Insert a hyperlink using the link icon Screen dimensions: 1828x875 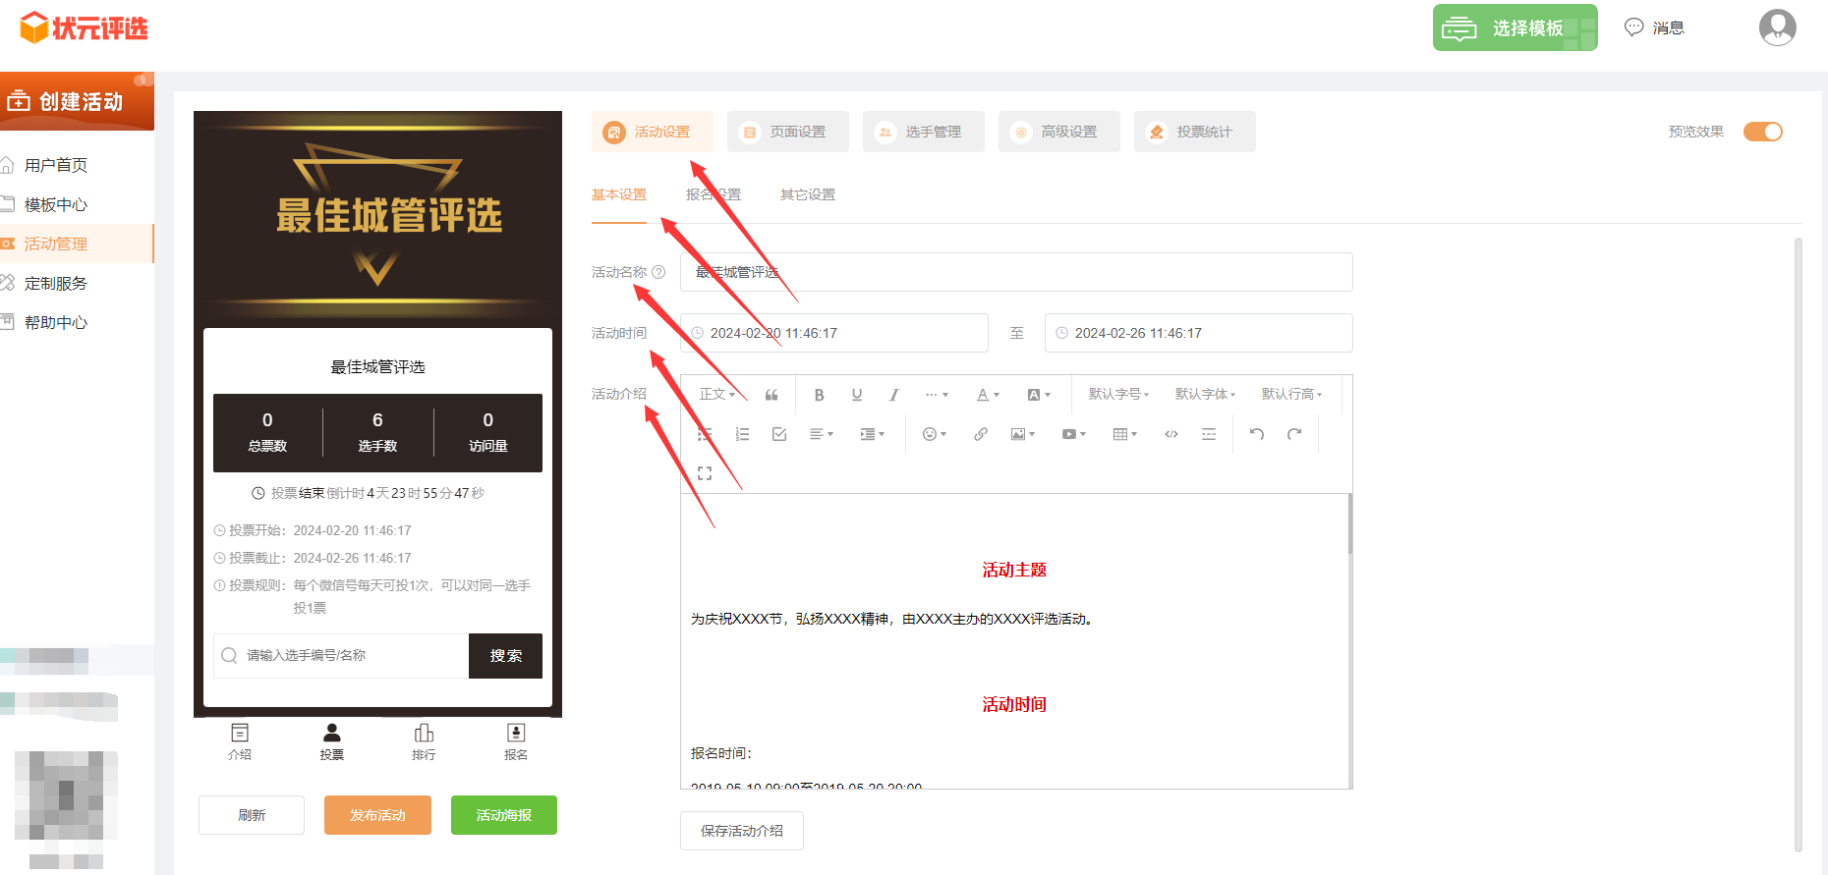click(x=980, y=434)
